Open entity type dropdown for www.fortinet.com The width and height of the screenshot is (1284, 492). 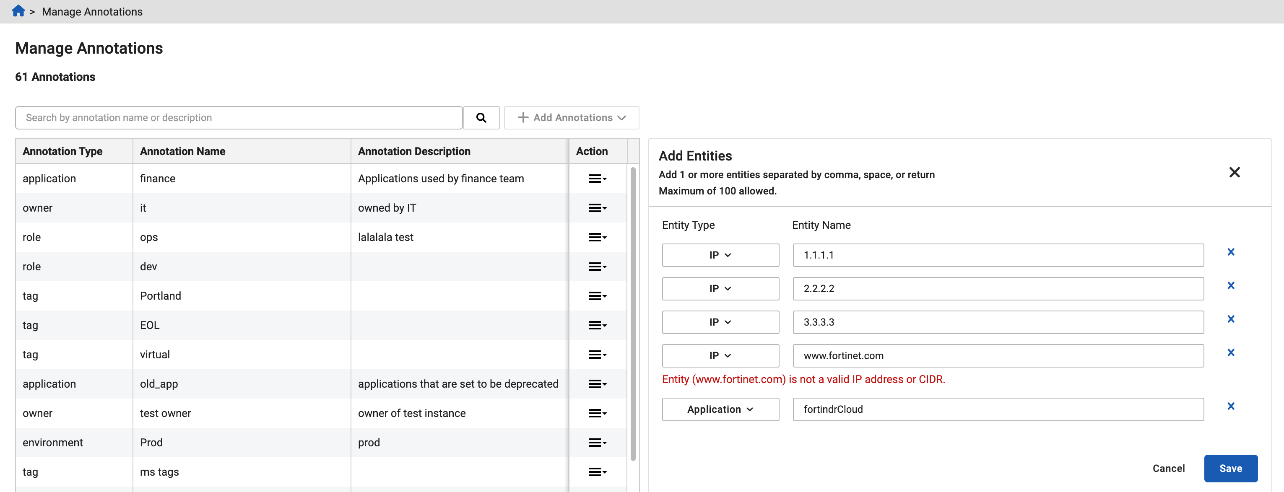click(x=720, y=355)
